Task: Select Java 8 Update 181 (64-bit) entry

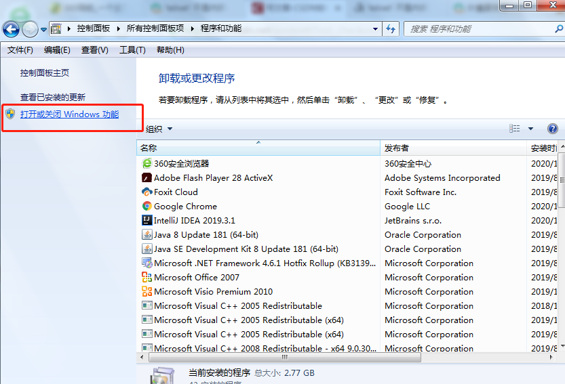Action: pos(206,234)
